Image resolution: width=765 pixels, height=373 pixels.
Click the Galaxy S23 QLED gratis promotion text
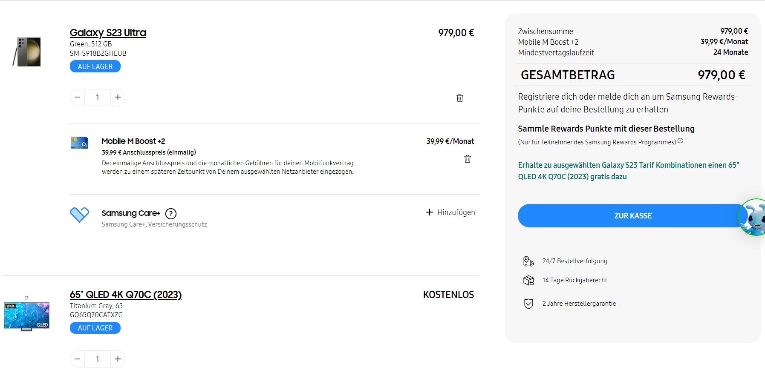pos(629,171)
